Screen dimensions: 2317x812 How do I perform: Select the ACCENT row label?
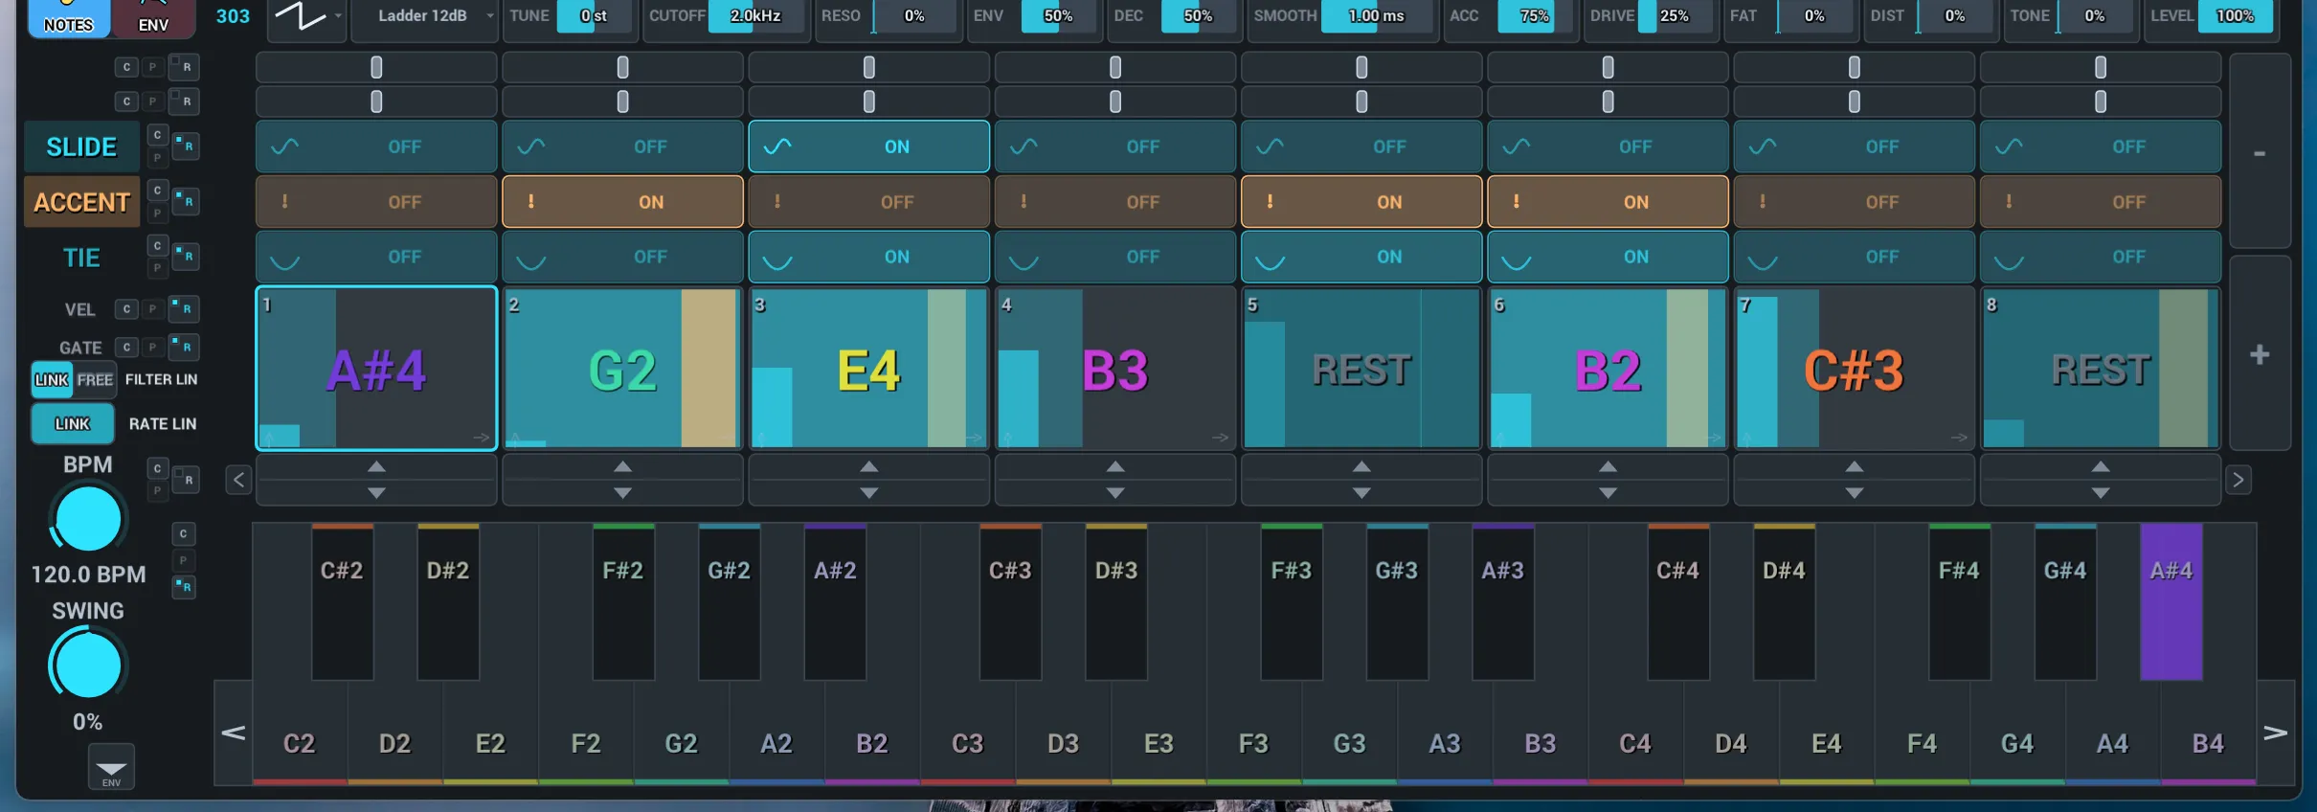point(81,202)
